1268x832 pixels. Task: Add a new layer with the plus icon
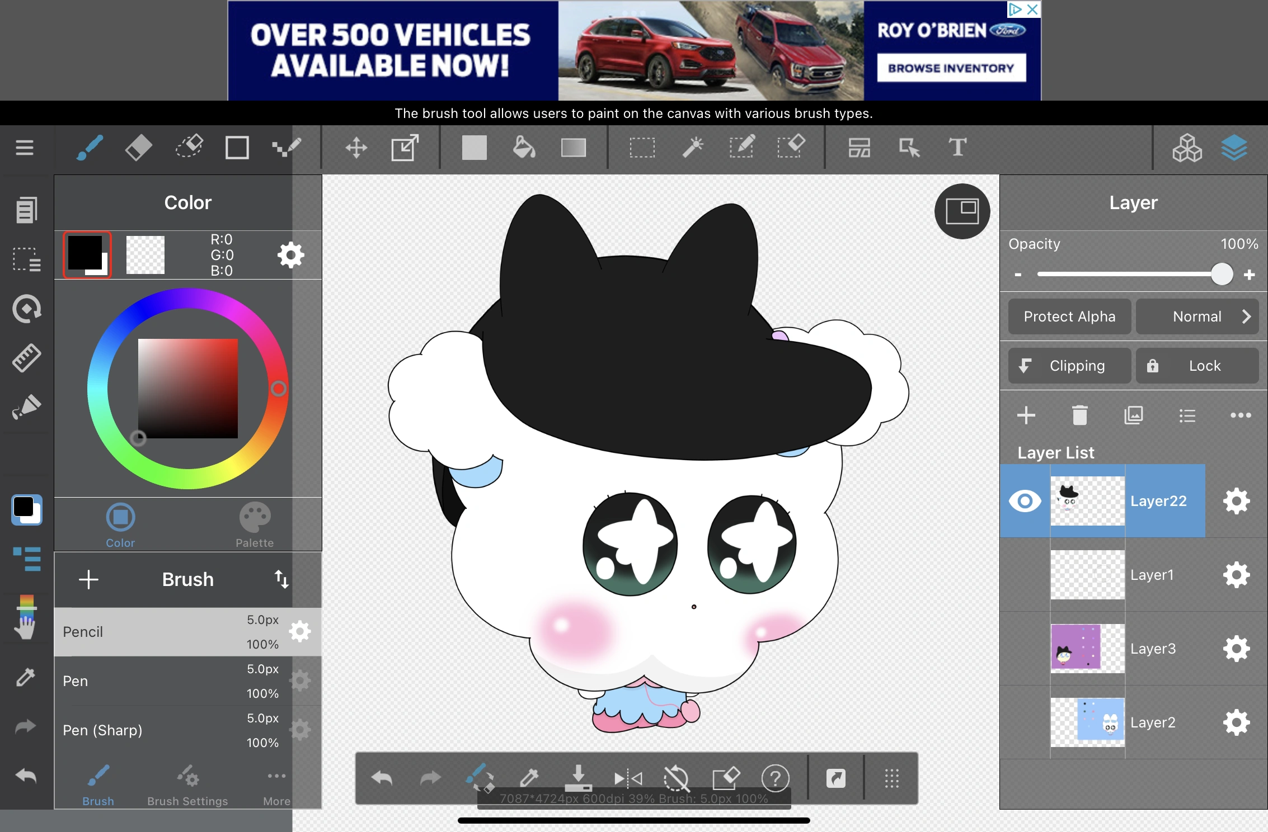(x=1027, y=415)
